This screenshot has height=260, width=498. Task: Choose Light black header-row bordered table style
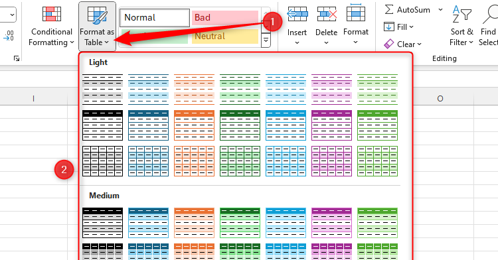coord(102,125)
